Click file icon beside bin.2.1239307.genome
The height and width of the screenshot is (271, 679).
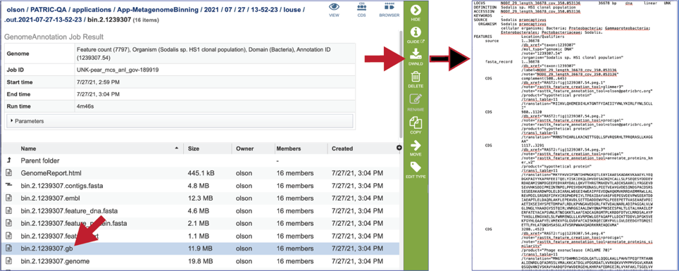pos(8,261)
